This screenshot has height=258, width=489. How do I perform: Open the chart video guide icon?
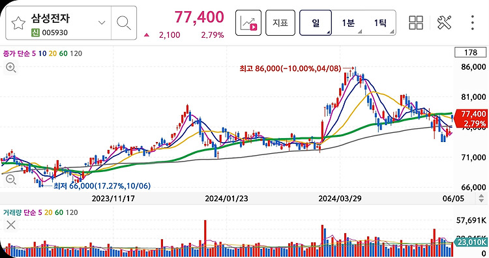click(x=248, y=23)
